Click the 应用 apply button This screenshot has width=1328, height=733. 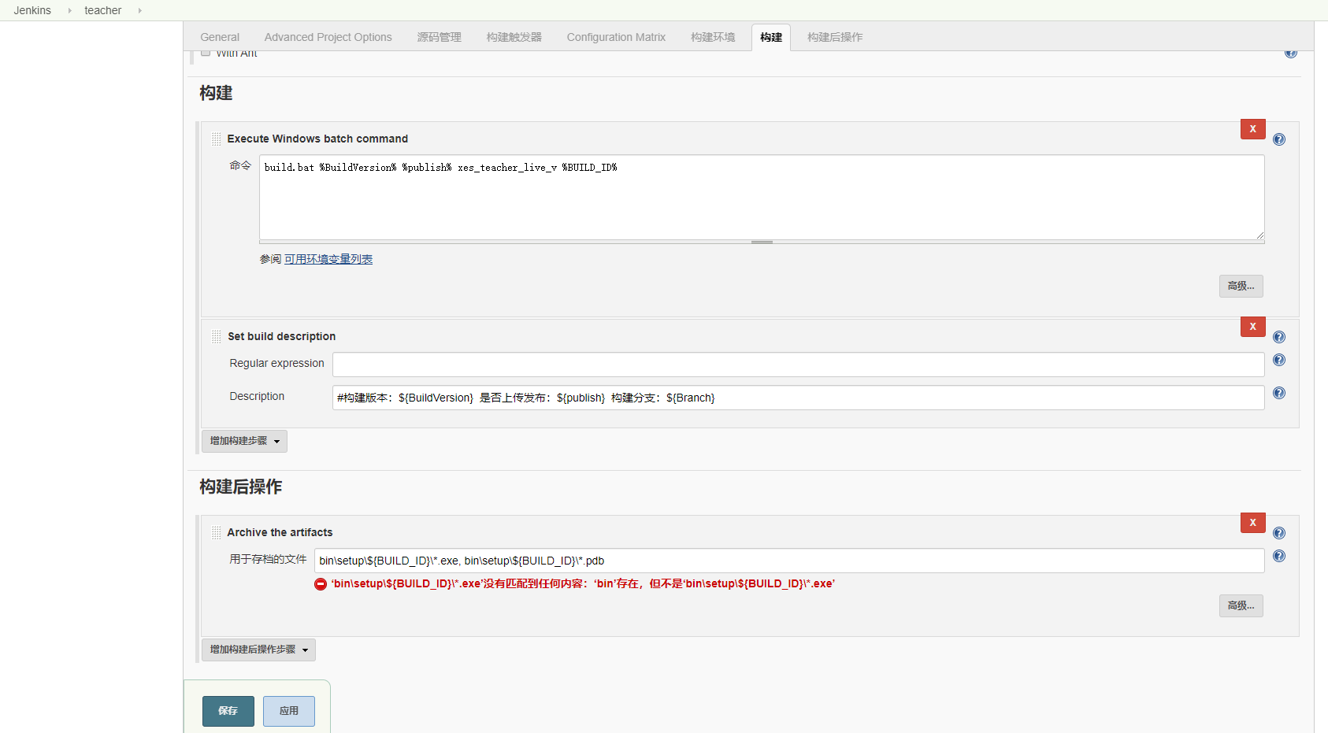(289, 711)
